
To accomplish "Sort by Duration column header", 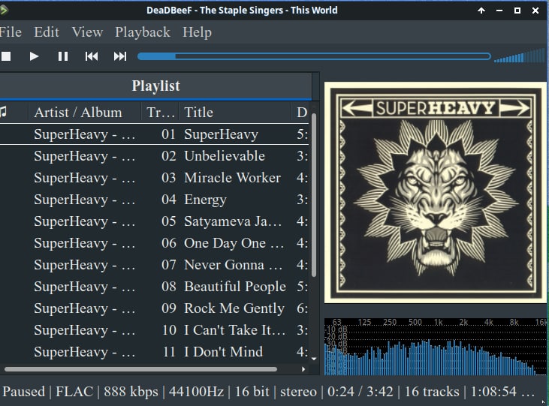I will pyautogui.click(x=301, y=112).
